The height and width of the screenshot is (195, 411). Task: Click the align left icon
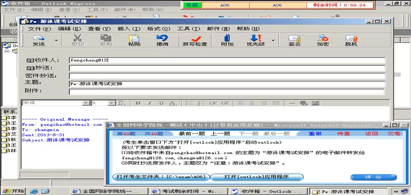pyautogui.click(x=241, y=103)
